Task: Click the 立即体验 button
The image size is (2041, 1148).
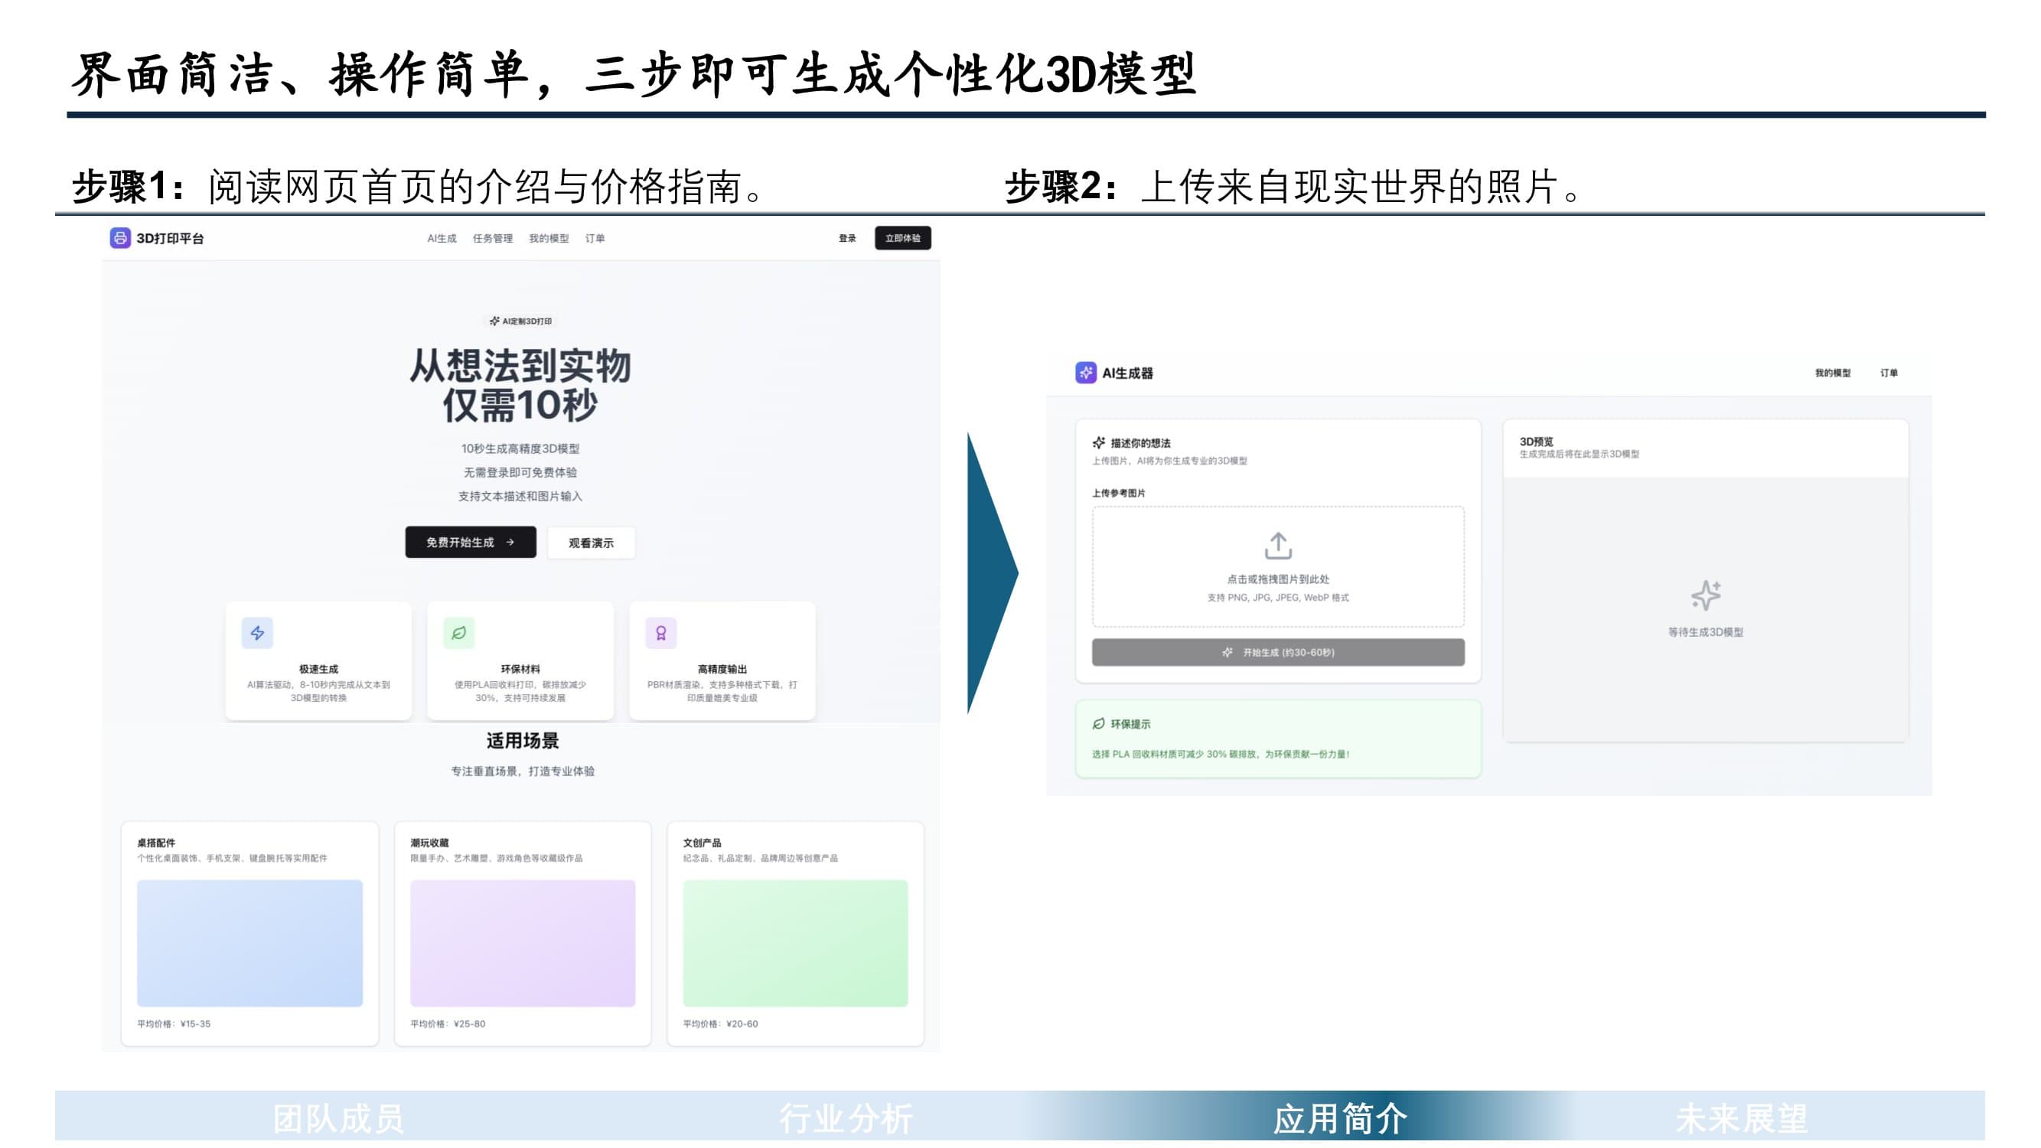Action: tap(902, 238)
